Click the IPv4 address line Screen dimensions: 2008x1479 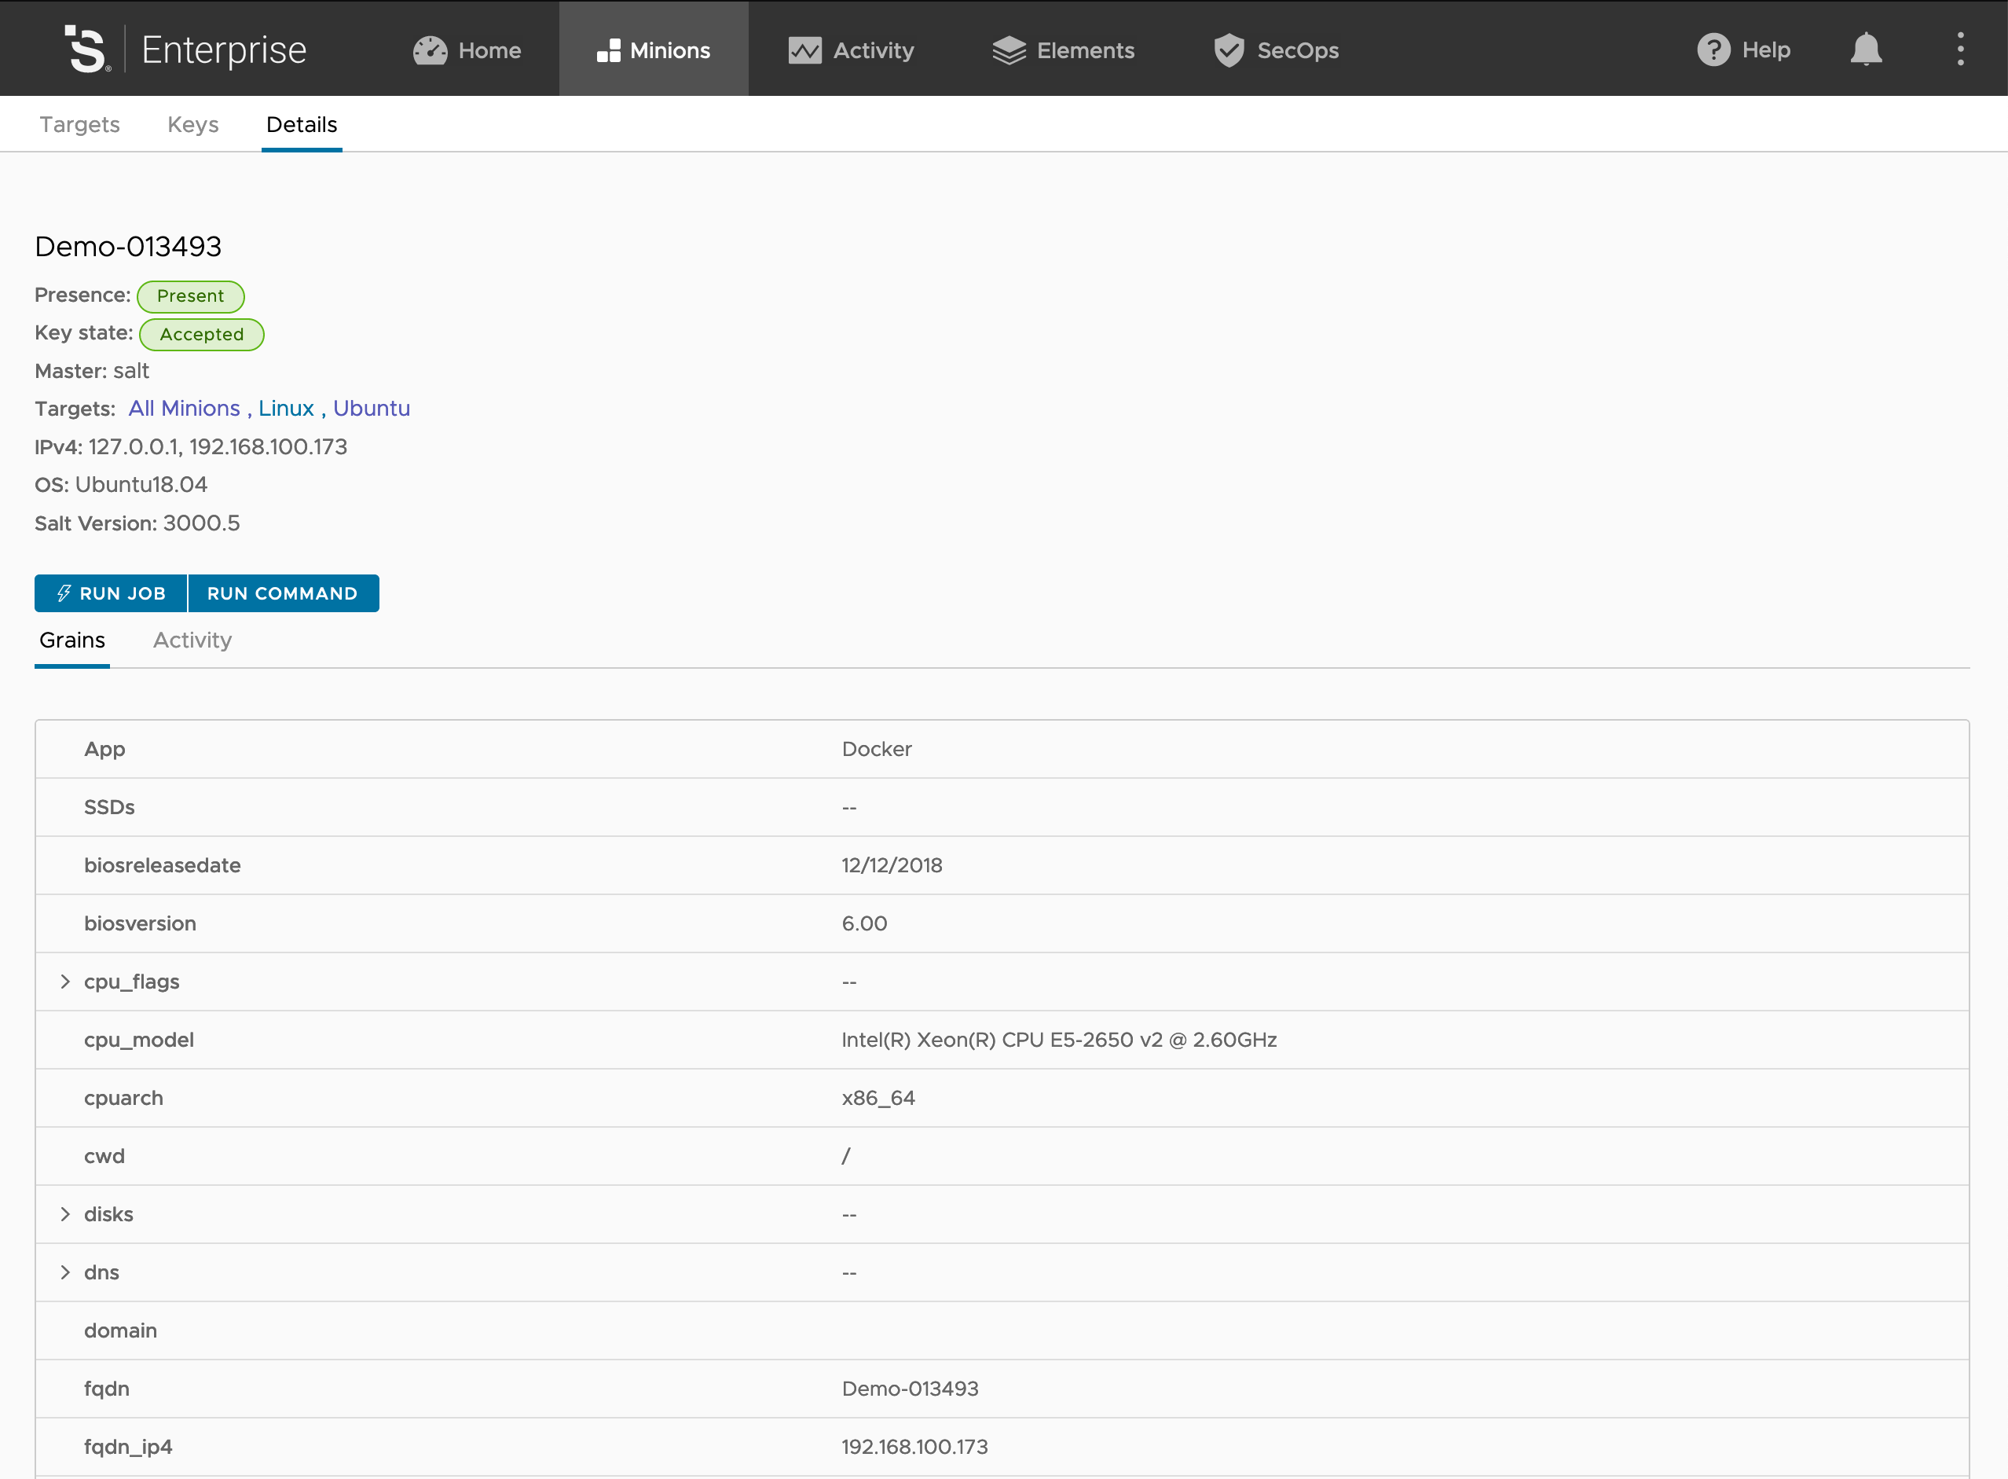pyautogui.click(x=191, y=446)
